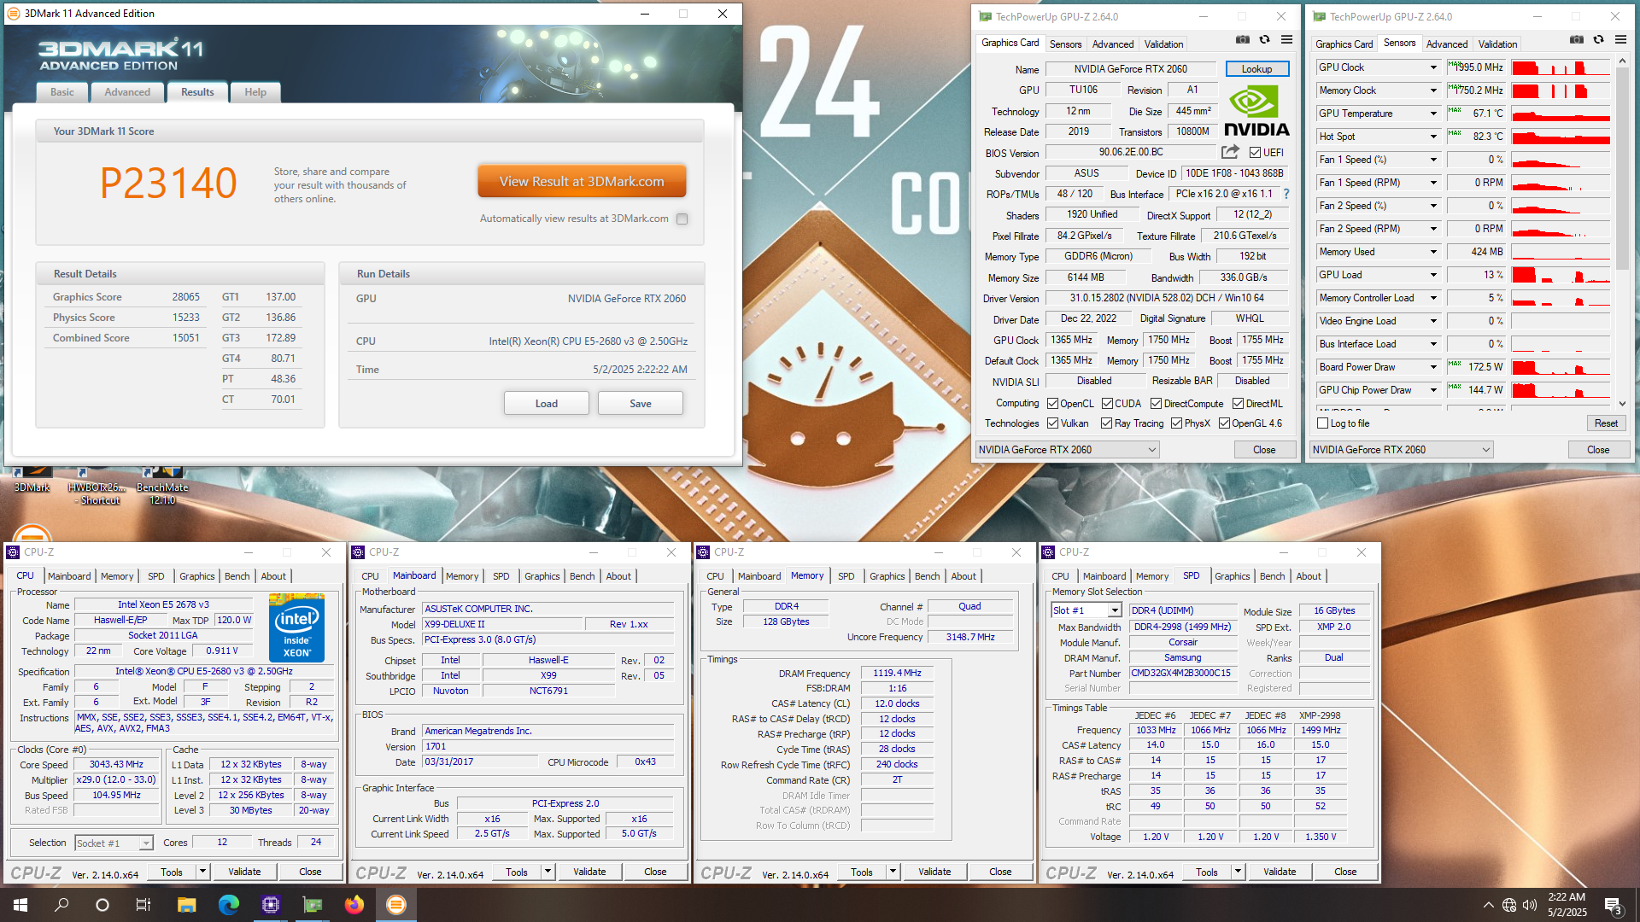1640x922 pixels.
Task: Open Task View in taskbar
Action: coord(143,905)
